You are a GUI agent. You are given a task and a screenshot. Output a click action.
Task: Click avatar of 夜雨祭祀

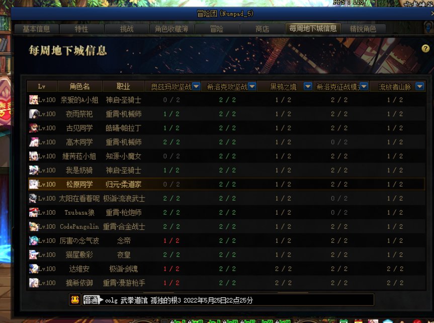[x=34, y=114]
